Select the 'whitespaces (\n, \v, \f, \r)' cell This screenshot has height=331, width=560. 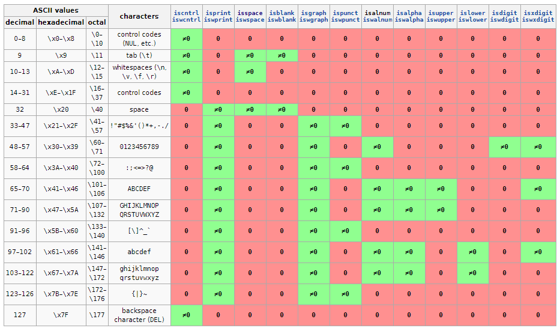(139, 72)
